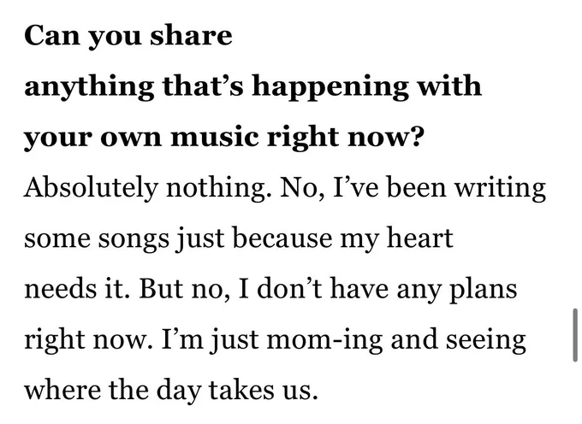The image size is (582, 424).
Task: Click the word 'nothing' in the answer
Action: [x=216, y=188]
